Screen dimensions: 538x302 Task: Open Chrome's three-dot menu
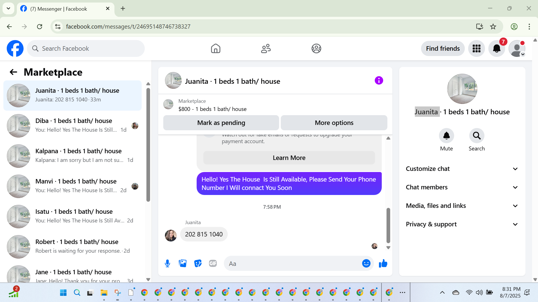tap(529, 27)
